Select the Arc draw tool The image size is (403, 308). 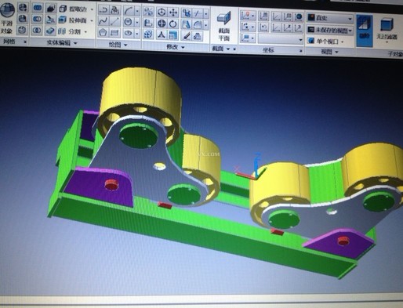coord(129,11)
